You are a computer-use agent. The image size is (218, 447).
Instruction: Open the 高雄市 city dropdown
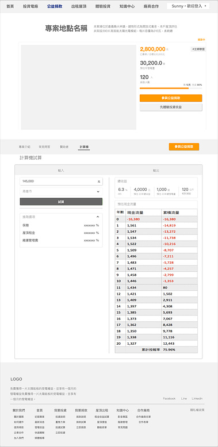click(61, 191)
